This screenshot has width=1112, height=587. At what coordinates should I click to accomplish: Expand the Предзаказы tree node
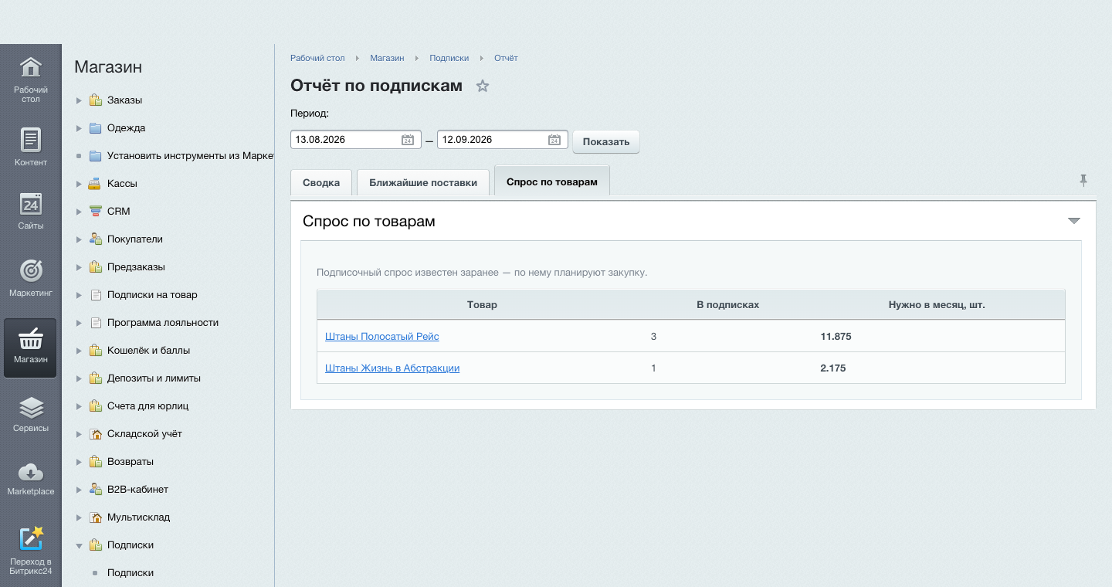pos(79,267)
